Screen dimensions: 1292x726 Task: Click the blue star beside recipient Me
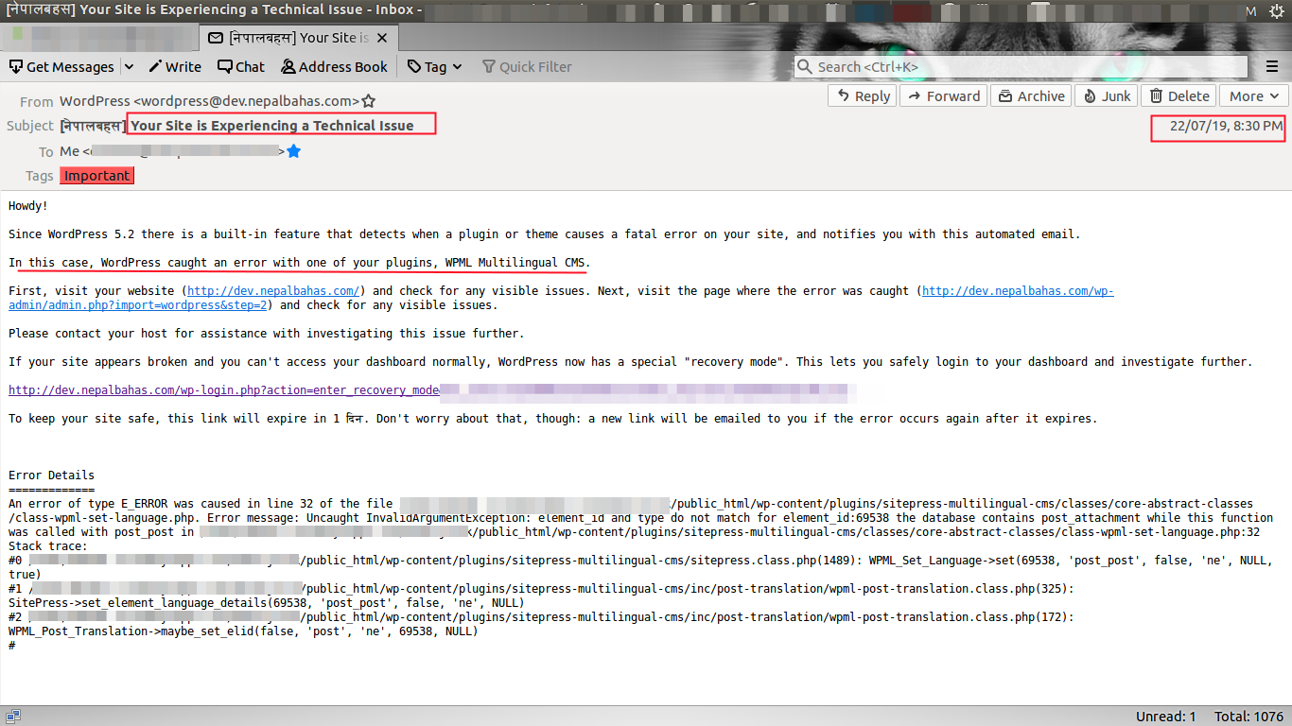click(293, 151)
